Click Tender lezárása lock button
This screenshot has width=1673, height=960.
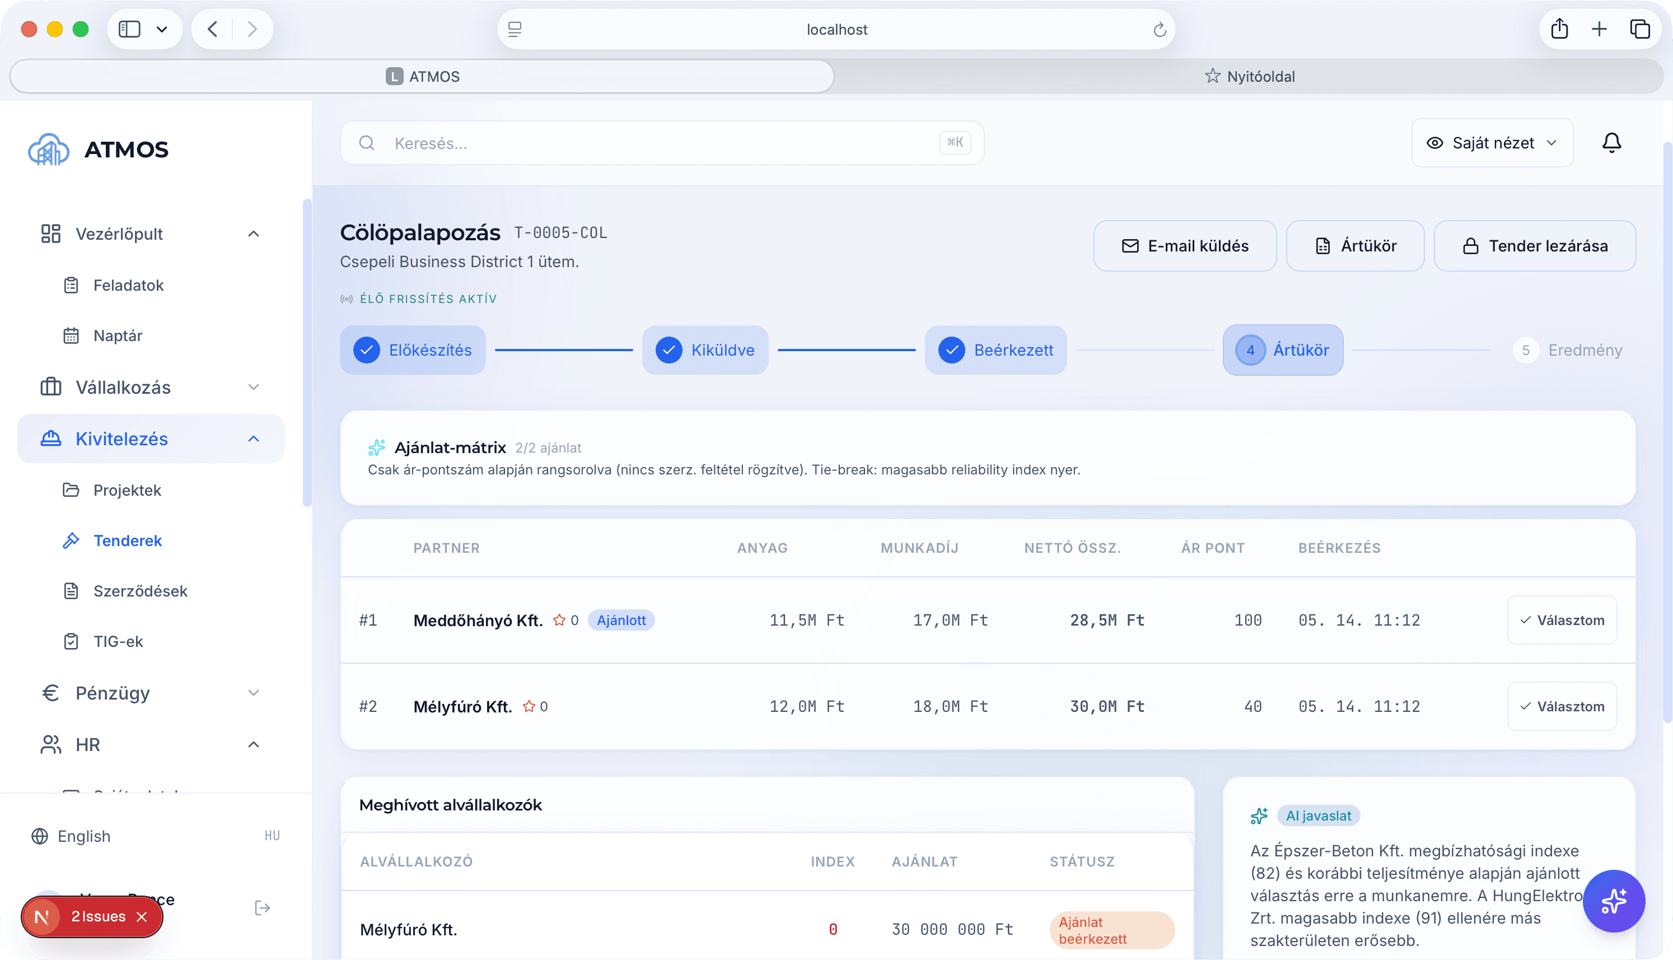pyautogui.click(x=1535, y=246)
